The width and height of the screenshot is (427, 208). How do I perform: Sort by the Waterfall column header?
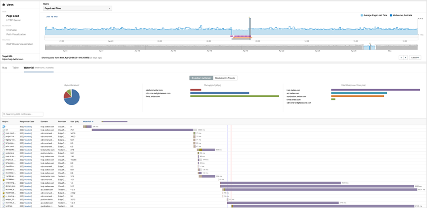tap(88, 121)
